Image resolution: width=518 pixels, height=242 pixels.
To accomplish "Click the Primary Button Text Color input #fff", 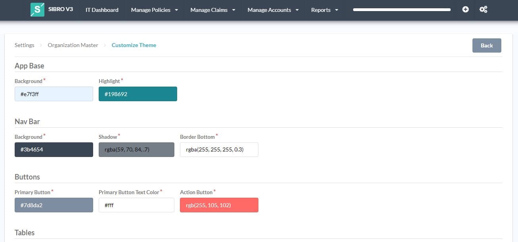I will [136, 205].
